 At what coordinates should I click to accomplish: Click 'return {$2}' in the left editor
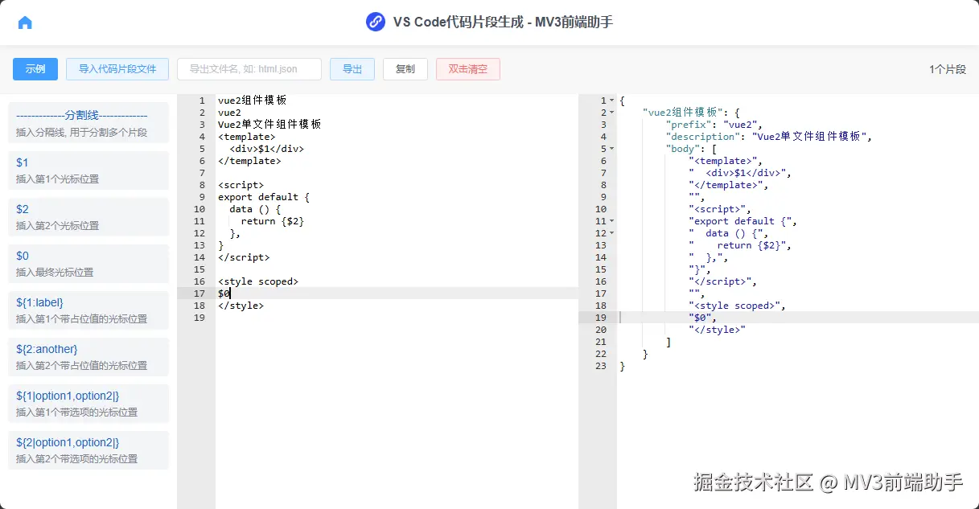coord(273,221)
